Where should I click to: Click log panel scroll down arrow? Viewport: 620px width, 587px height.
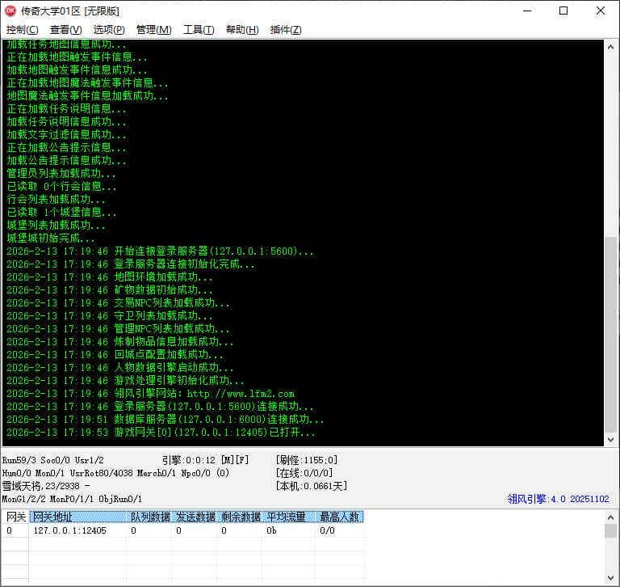click(610, 440)
